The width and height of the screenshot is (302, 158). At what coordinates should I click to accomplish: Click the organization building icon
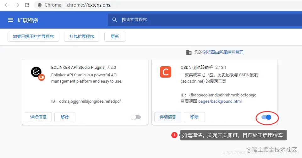click(189, 52)
